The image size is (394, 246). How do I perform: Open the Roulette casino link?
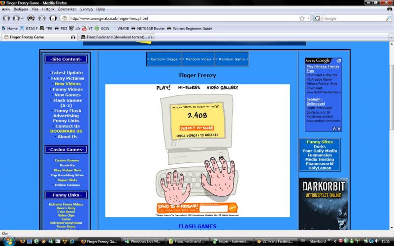67,165
